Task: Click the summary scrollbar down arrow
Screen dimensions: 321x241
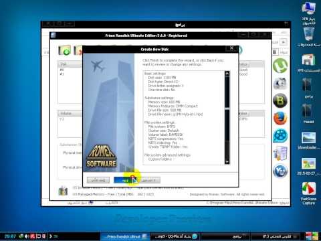Action: 227,161
